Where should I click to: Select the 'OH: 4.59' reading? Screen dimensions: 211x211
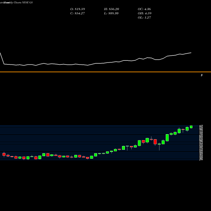tap(145, 14)
